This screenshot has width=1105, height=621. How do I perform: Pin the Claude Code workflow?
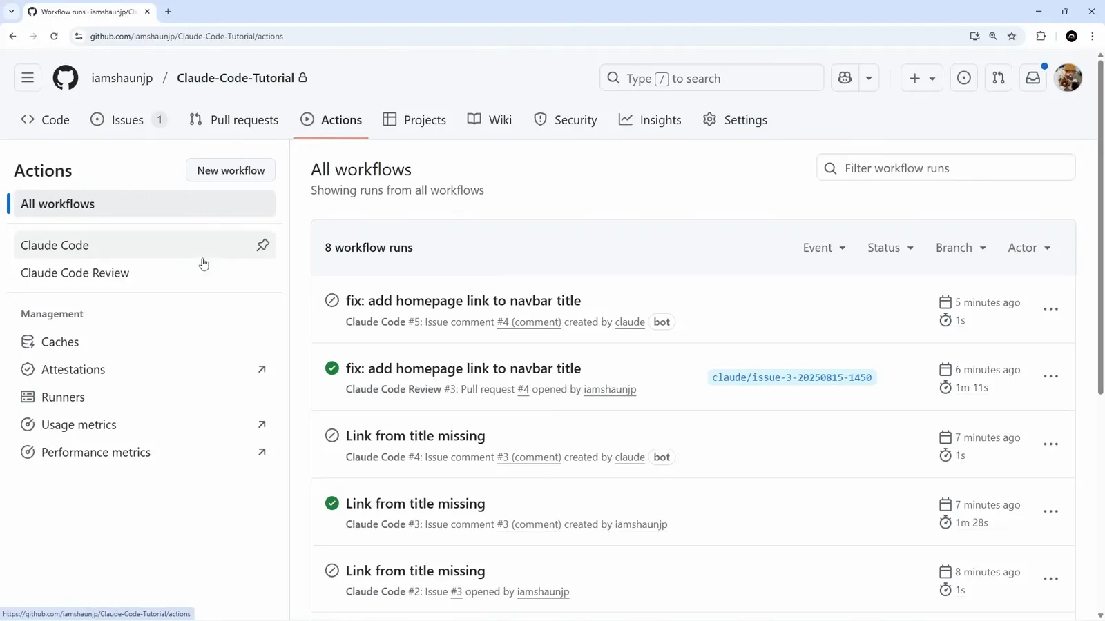(263, 245)
